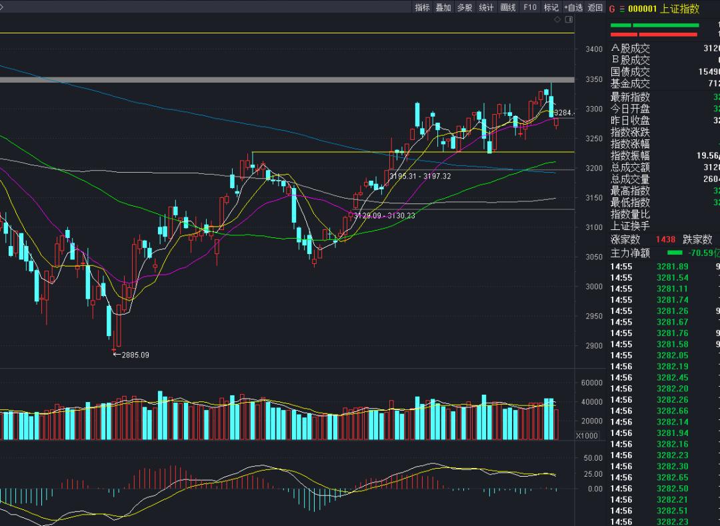Screen dimensions: 720x526
Task: Toggle the side panel layout icon
Action: (x=568, y=20)
